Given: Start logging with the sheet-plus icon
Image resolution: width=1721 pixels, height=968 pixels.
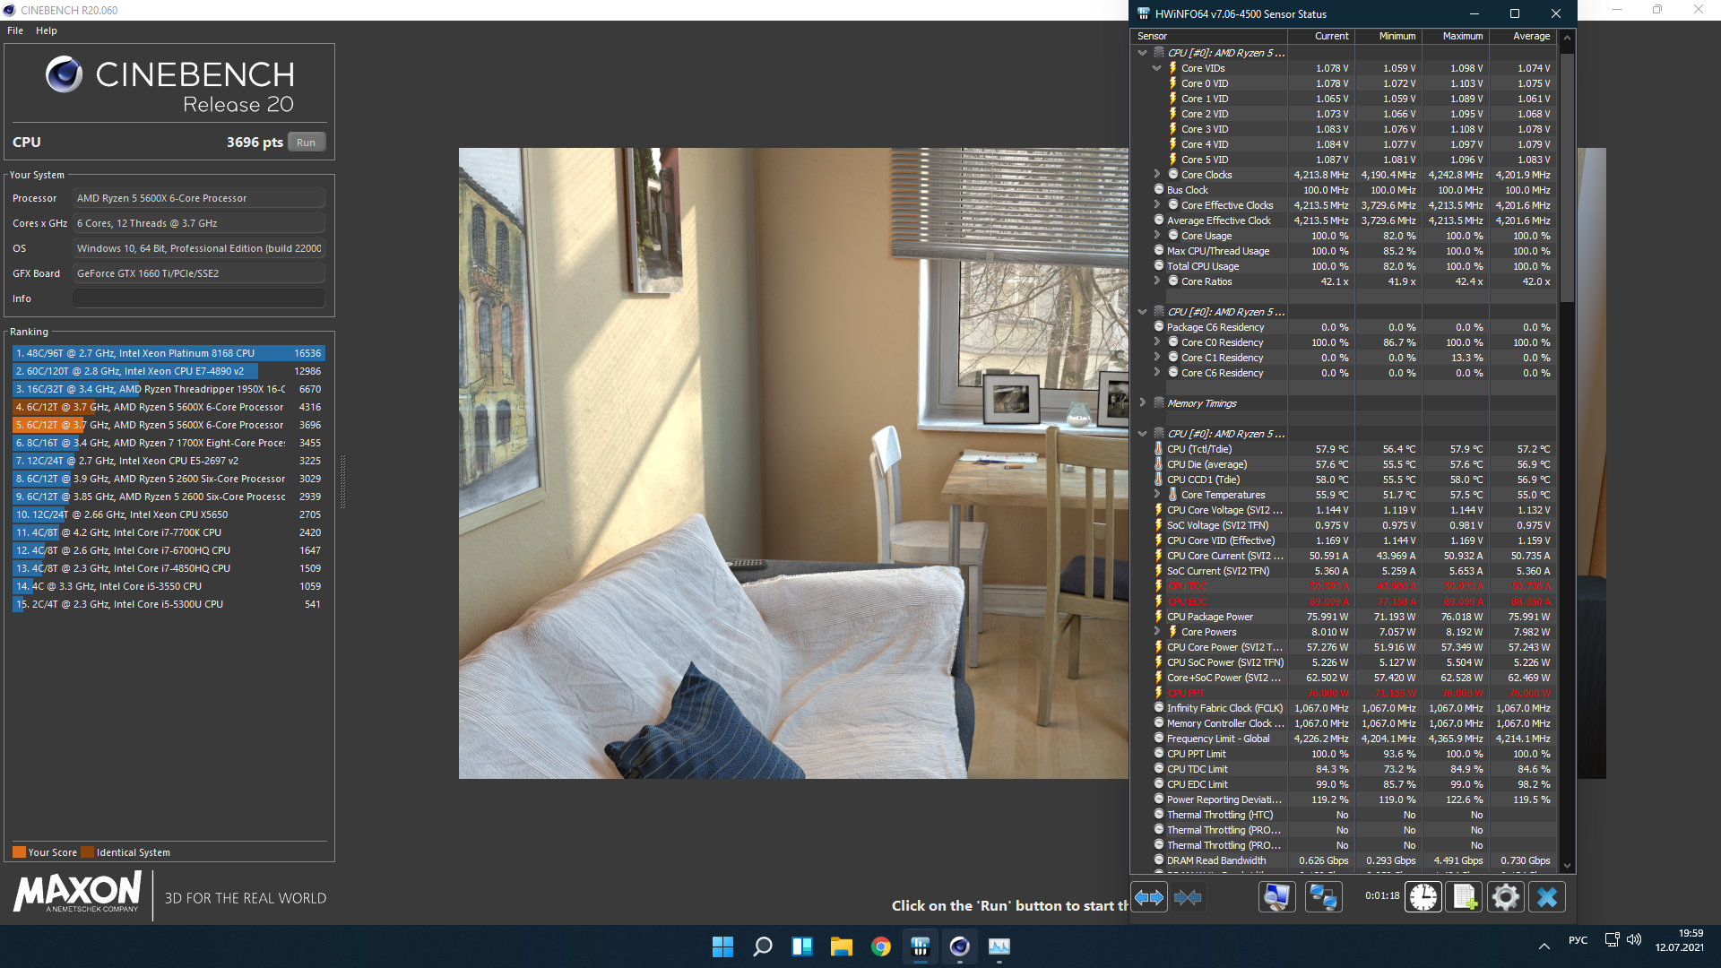Looking at the screenshot, I should tap(1465, 897).
